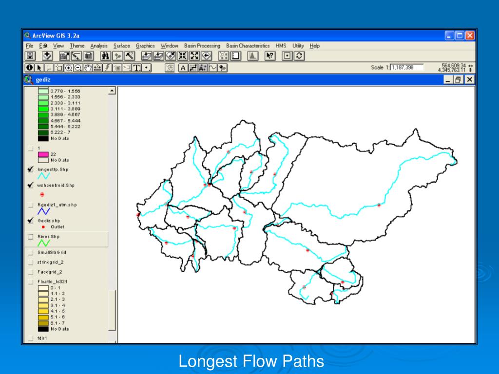Select the Hot Link lightning tool
This screenshot has width=499, height=374.
pos(107,68)
